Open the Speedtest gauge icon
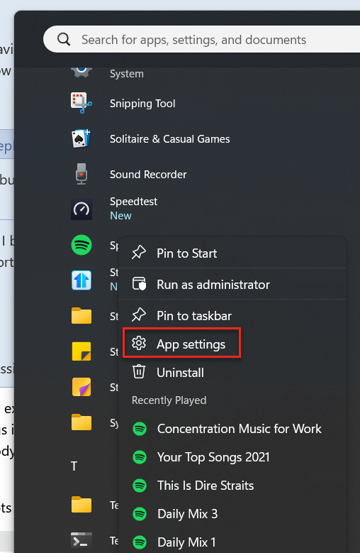 [81, 209]
